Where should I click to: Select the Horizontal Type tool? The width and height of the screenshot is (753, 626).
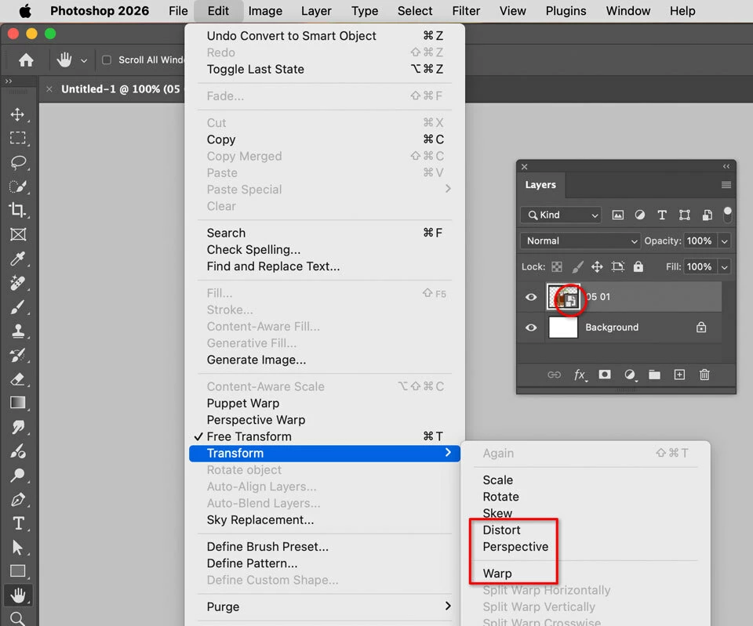coord(18,523)
